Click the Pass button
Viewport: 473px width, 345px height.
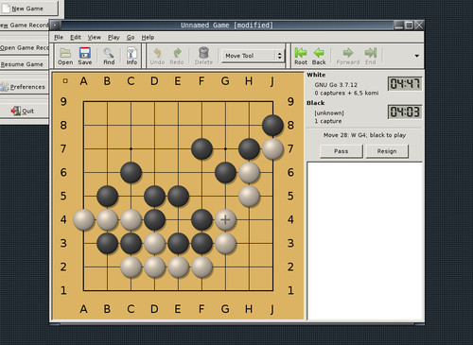(x=342, y=151)
